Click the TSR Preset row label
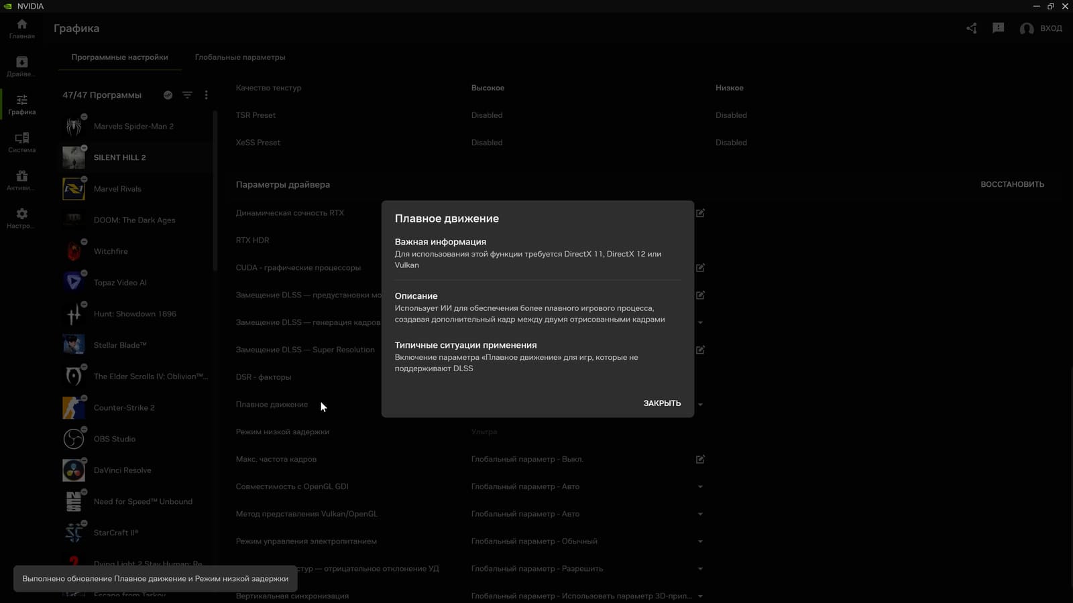Viewport: 1073px width, 603px height. point(256,115)
